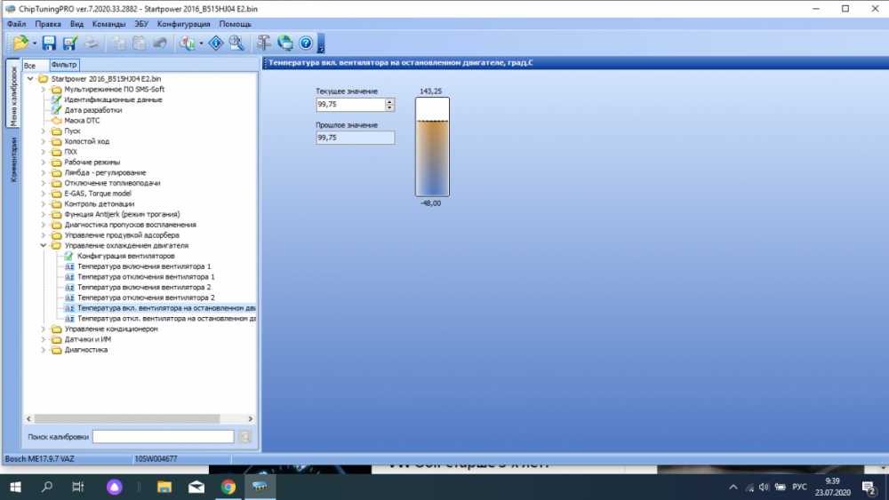Click the hammer tools settings icon
This screenshot has height=500, width=889.
tap(264, 43)
